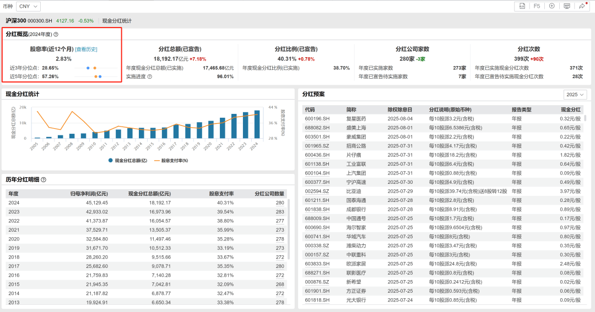The width and height of the screenshot is (595, 312).
Task: Open the CNY currency dropdown
Action: 29,6
